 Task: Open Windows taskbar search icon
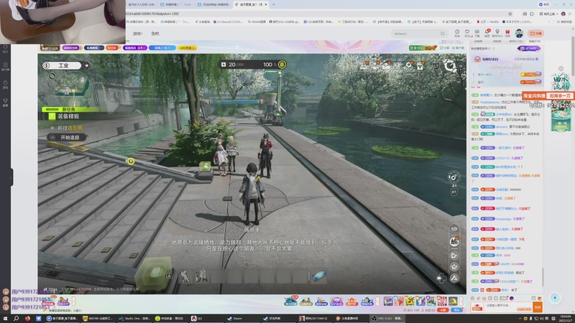(x=16, y=319)
